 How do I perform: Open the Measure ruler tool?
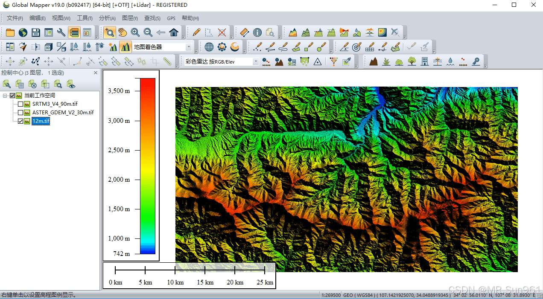244,32
